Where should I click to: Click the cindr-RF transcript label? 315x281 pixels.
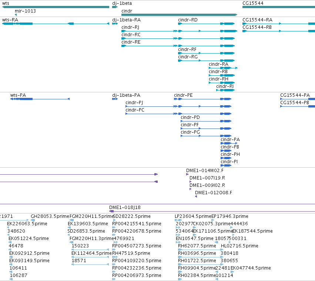tap(187, 49)
